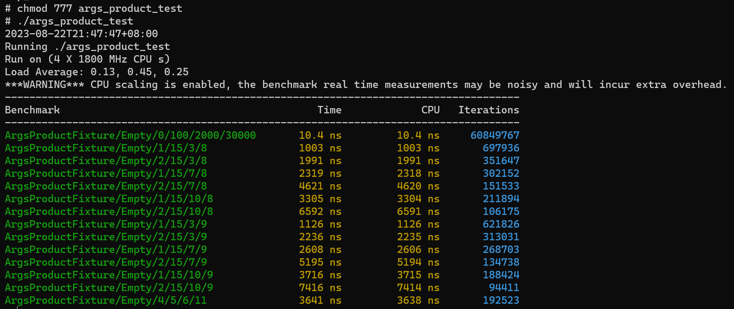This screenshot has height=309, width=734.
Task: Click the iterations value 351647
Action: tap(501, 161)
